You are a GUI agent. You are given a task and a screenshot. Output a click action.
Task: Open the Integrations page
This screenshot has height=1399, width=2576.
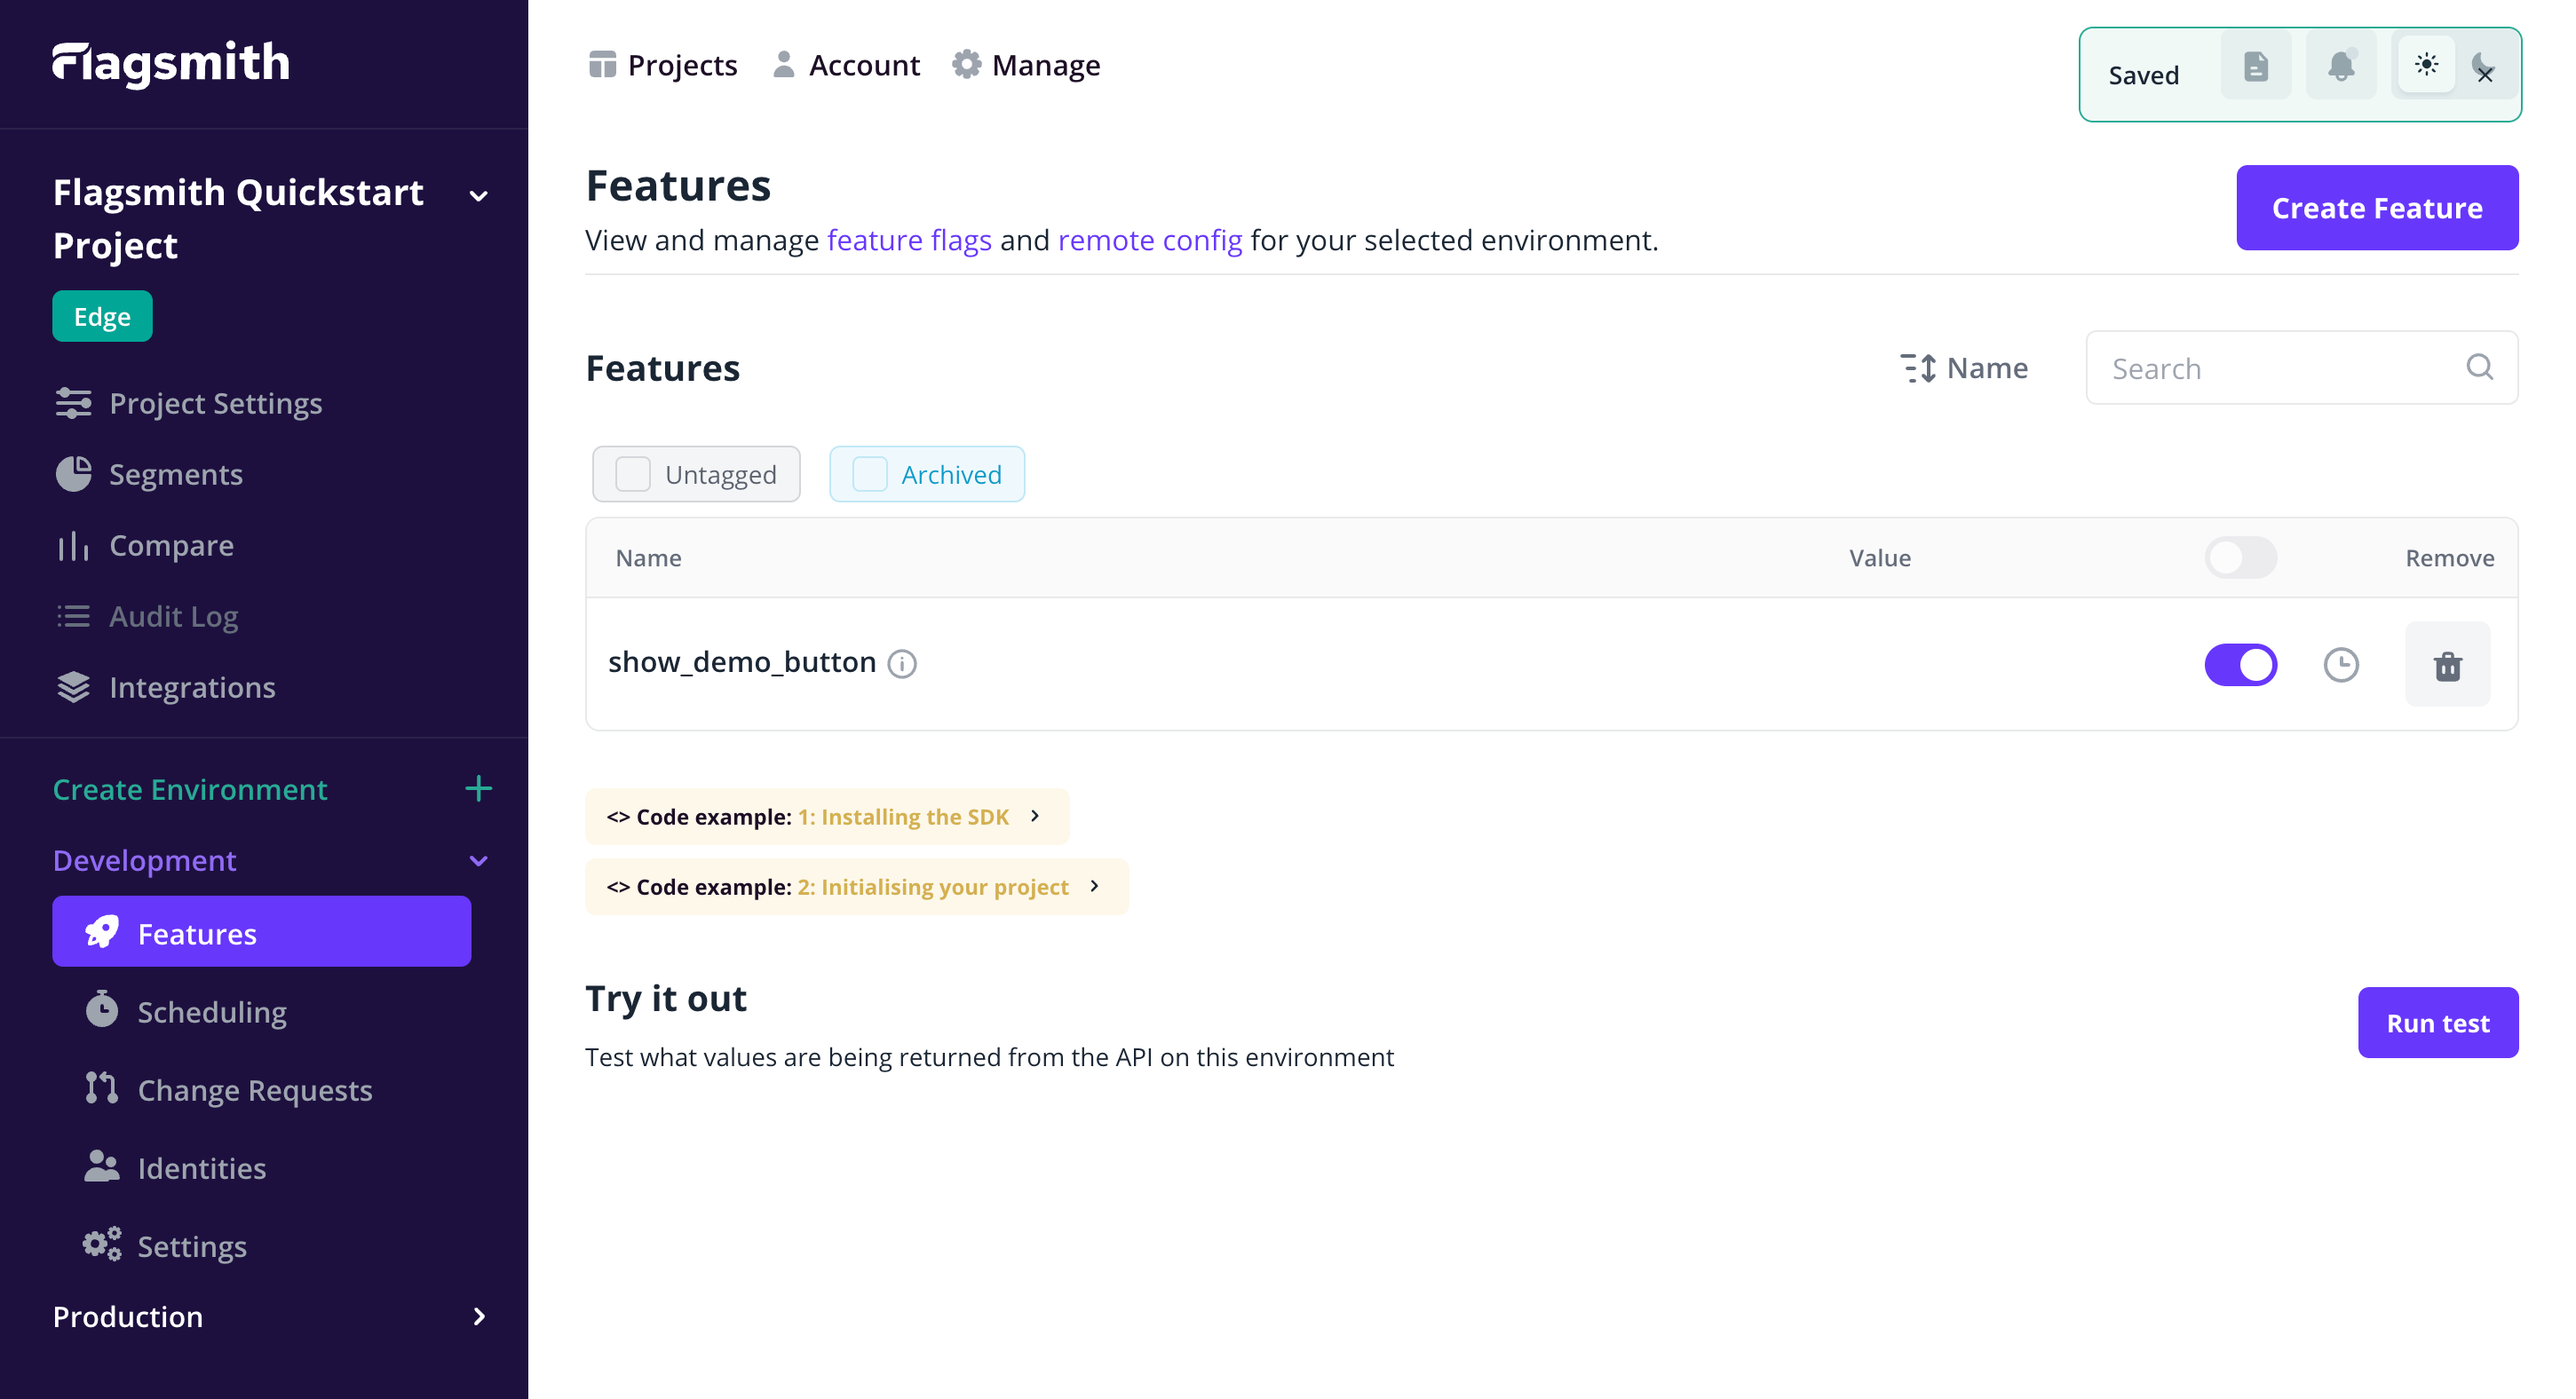click(165, 687)
